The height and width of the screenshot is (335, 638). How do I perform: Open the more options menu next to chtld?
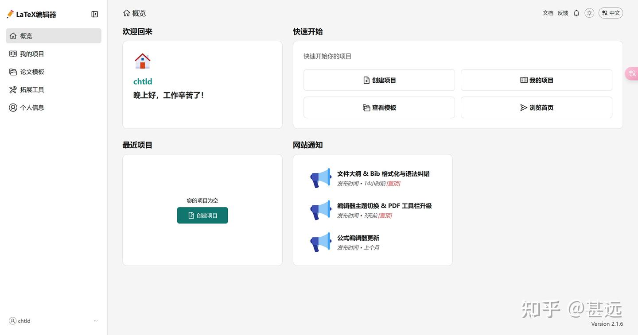point(96,320)
